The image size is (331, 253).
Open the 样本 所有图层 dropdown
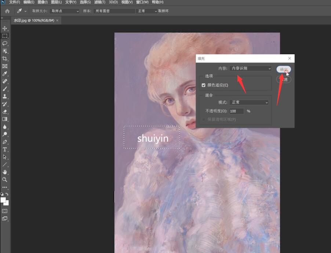tap(114, 11)
